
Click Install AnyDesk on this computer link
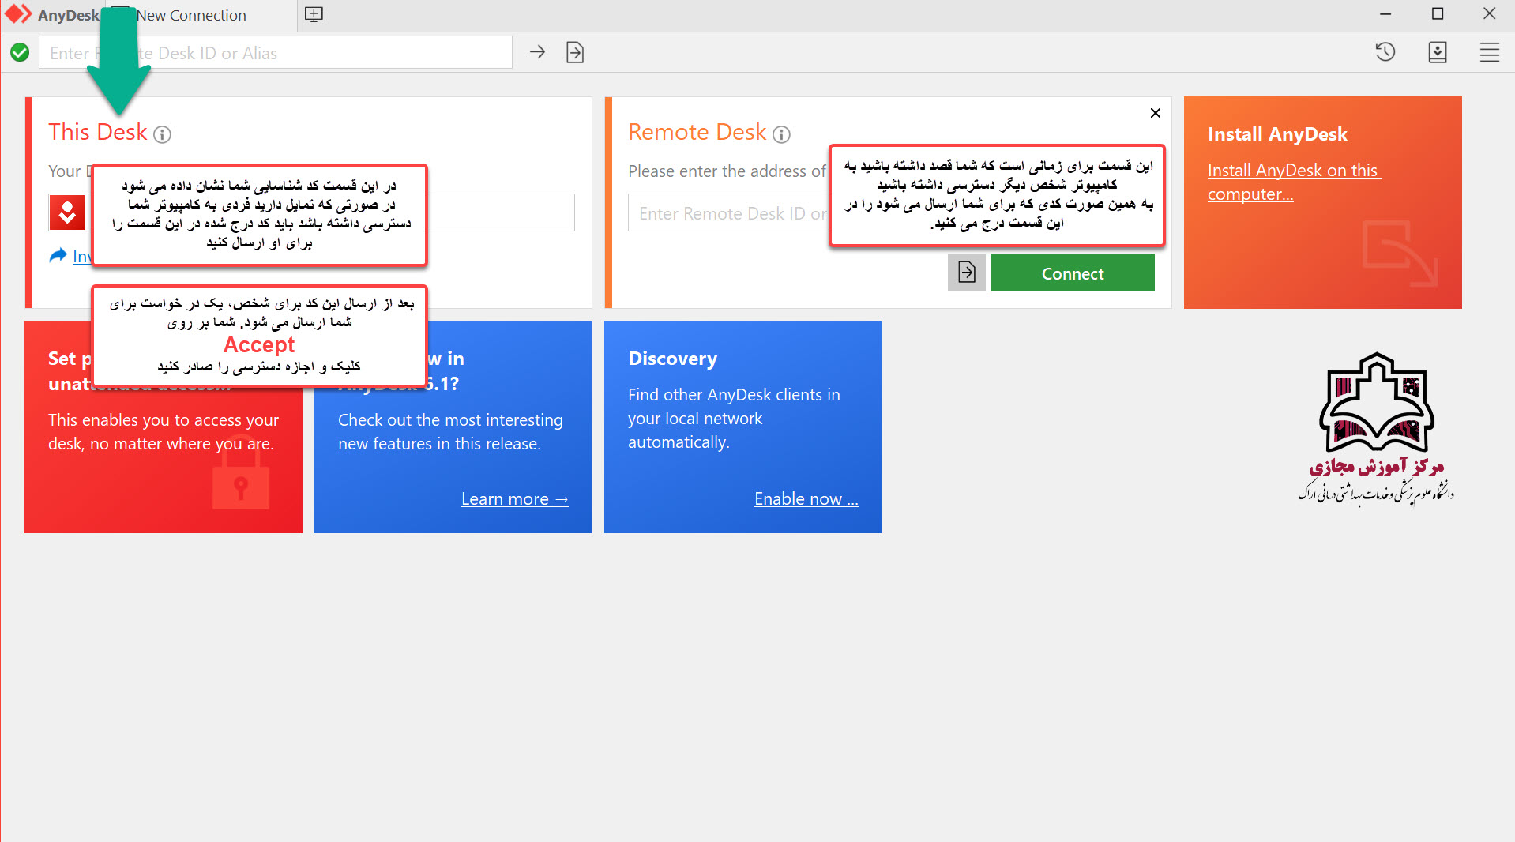tap(1292, 182)
